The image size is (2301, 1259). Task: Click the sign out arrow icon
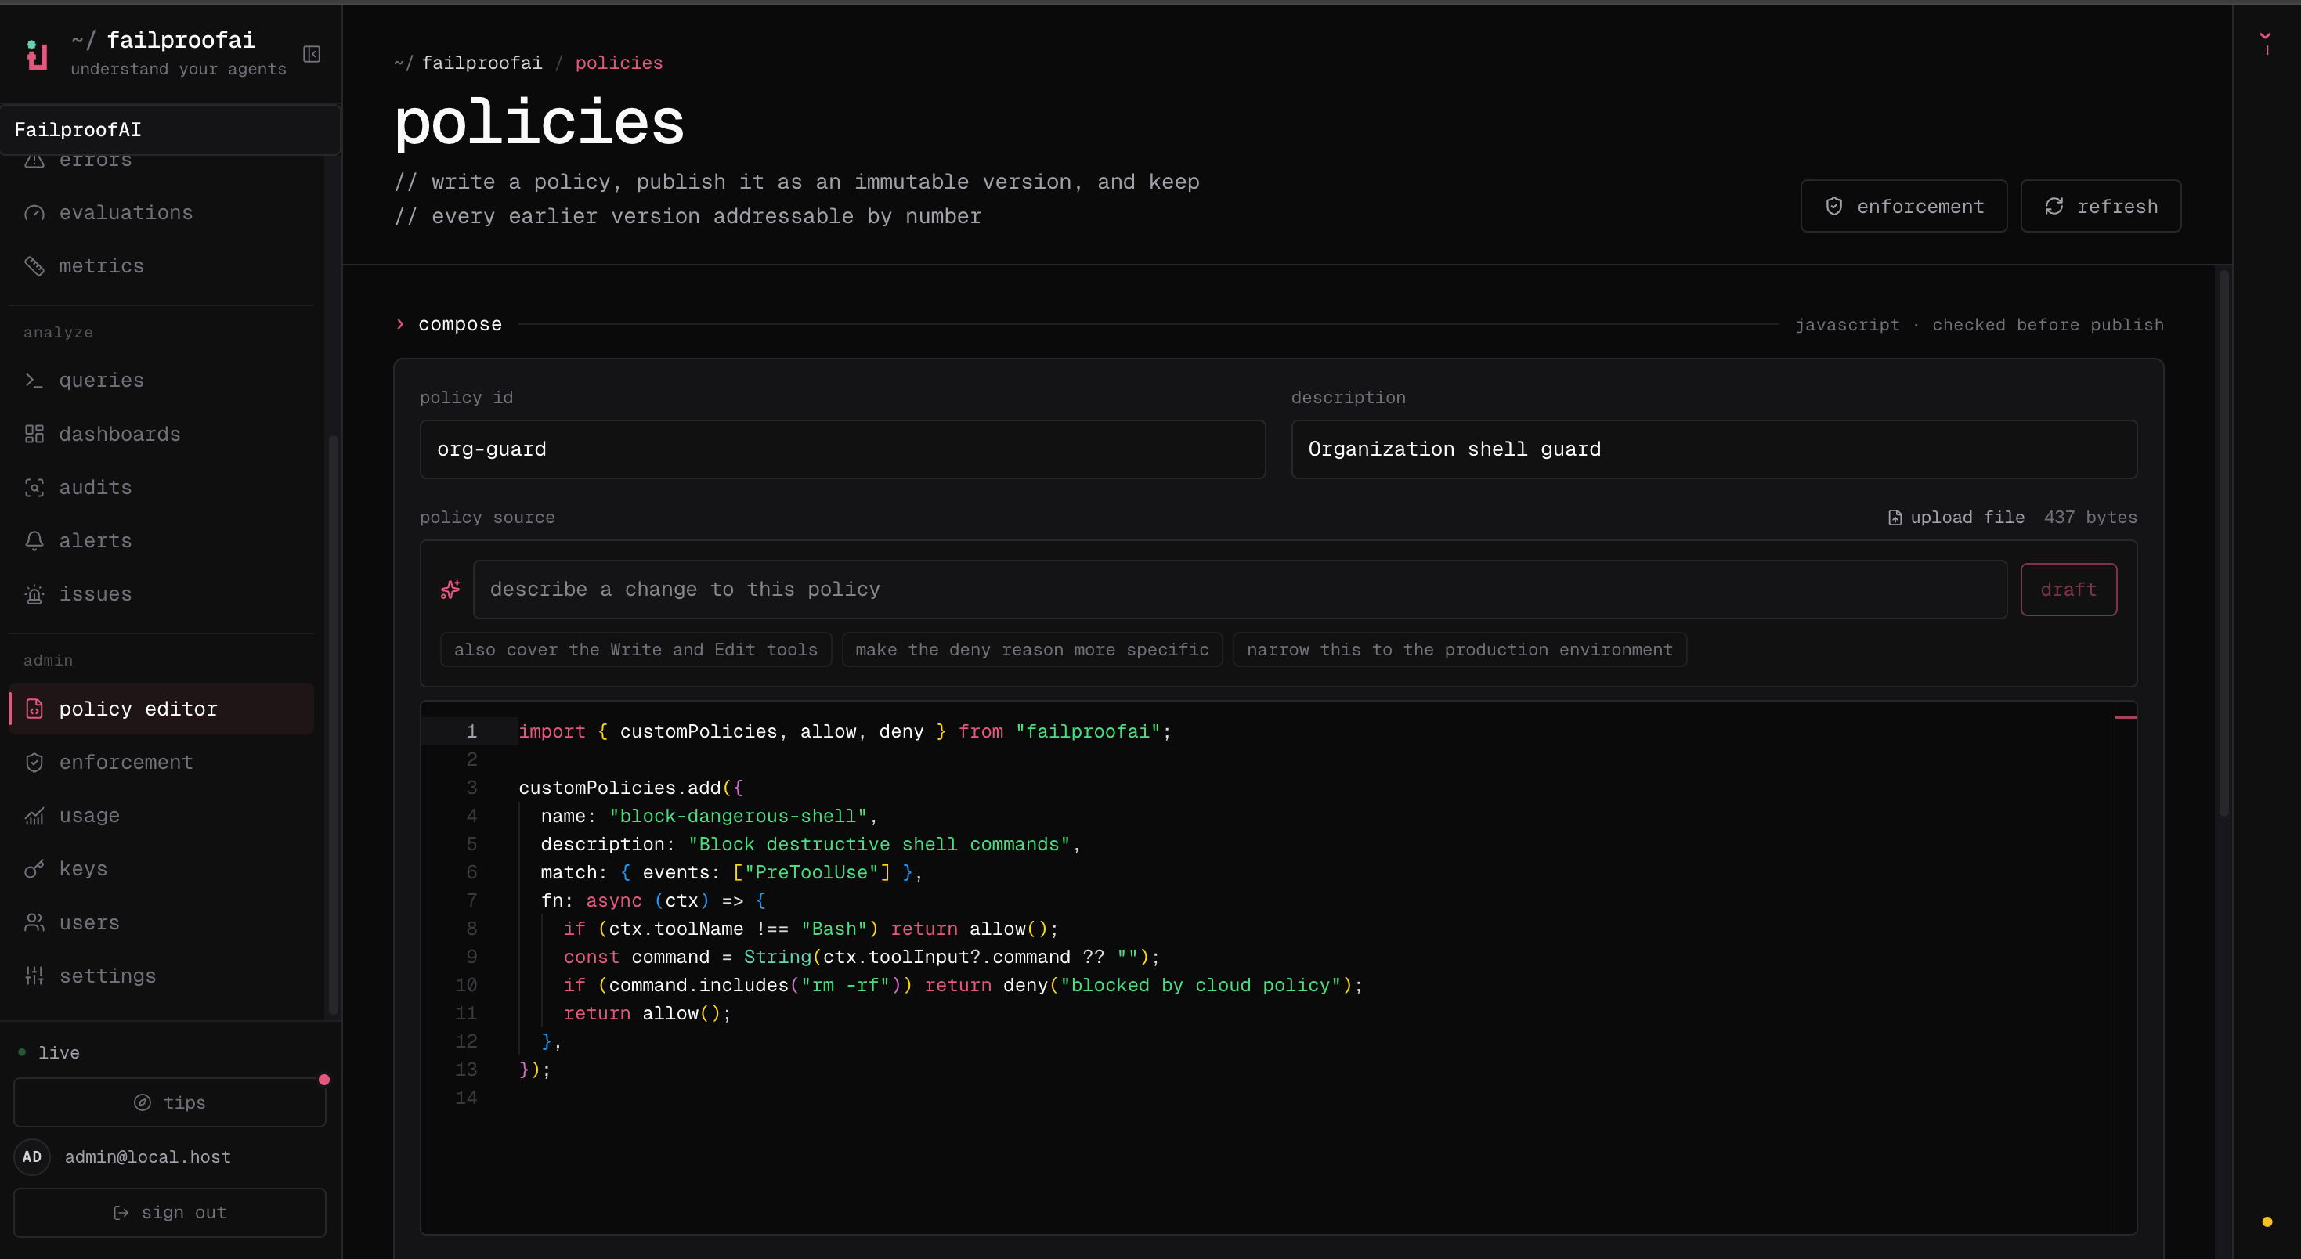pos(121,1213)
